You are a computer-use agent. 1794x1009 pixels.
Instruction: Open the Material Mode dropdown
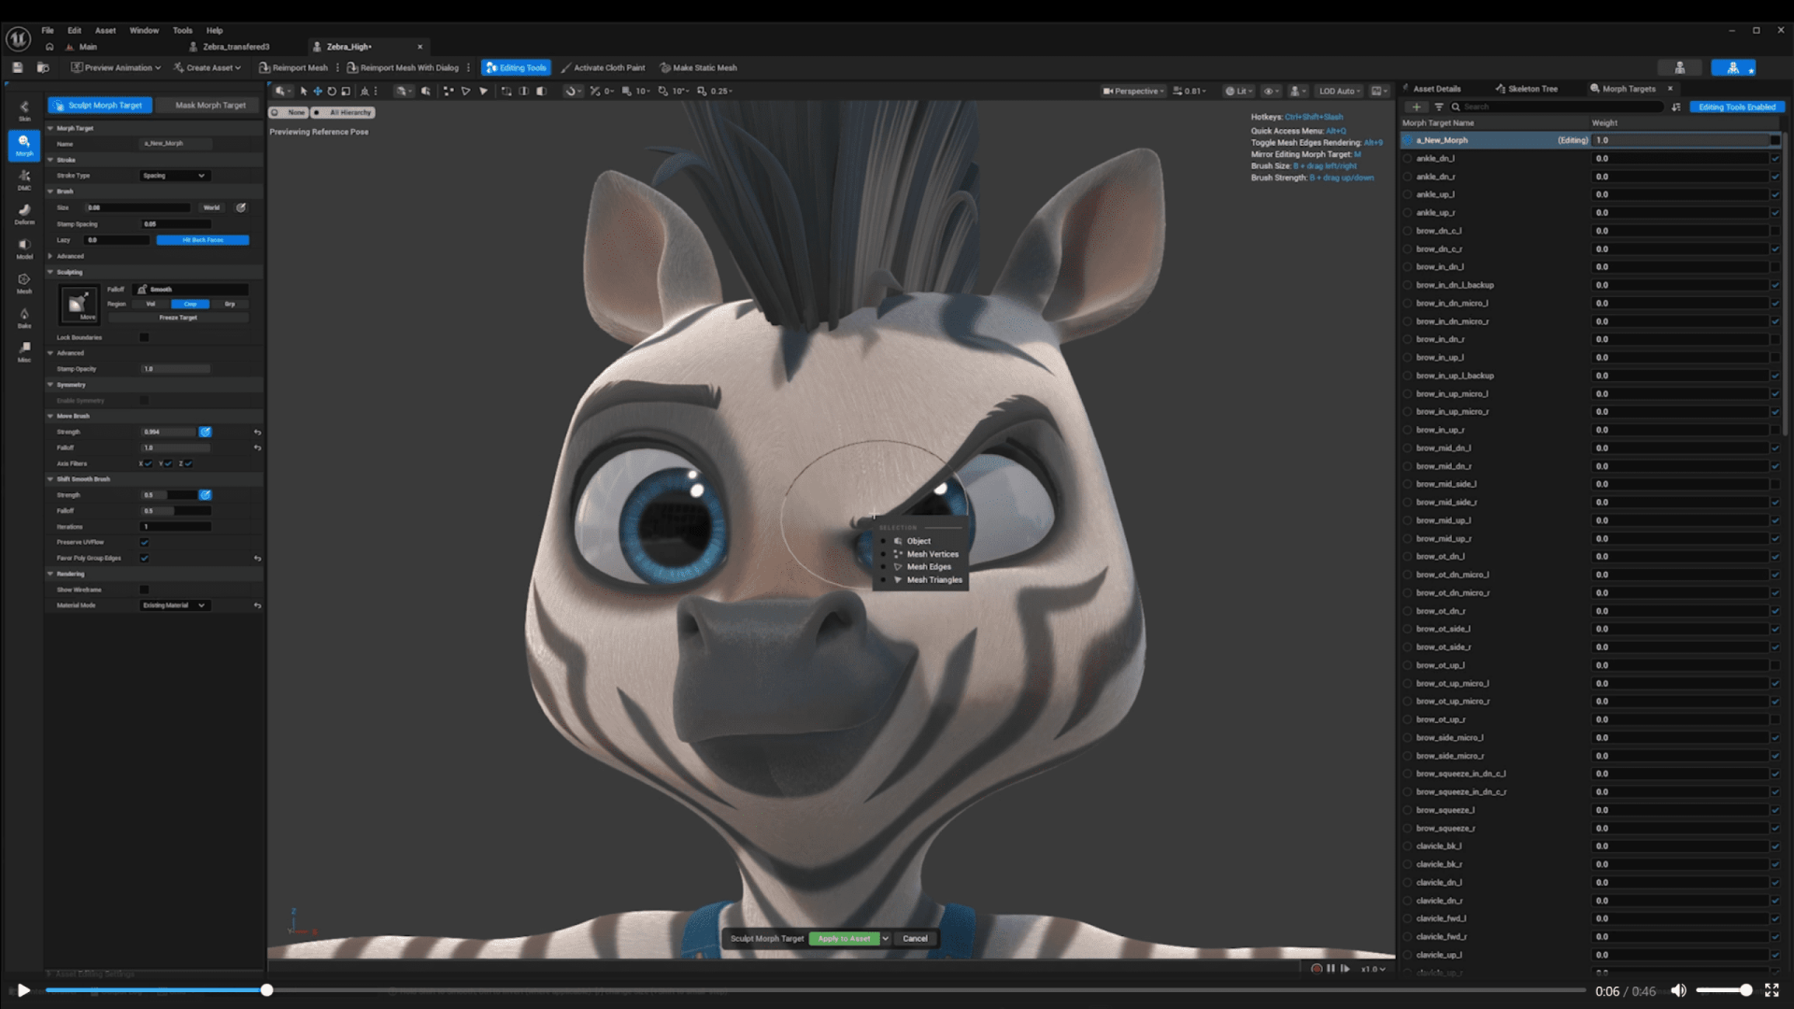point(174,605)
